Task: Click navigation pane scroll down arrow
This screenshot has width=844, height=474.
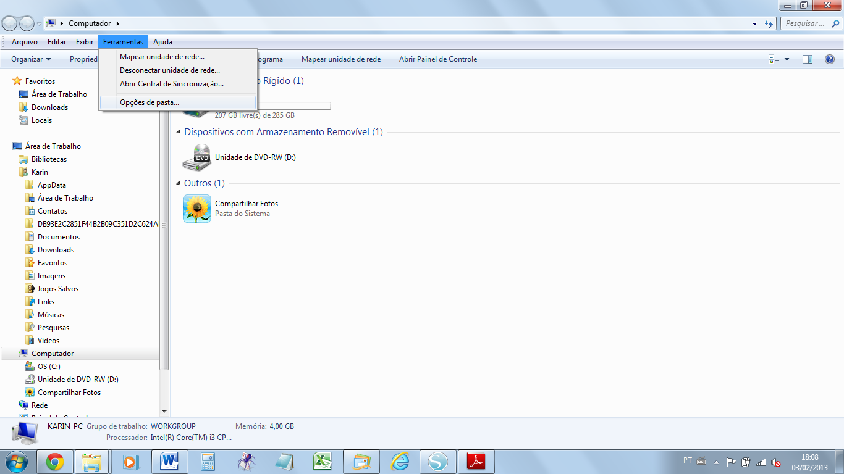Action: tap(164, 411)
